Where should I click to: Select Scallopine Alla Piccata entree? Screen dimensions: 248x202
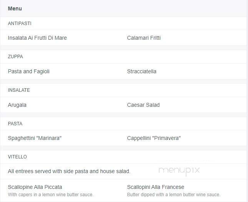(x=35, y=187)
